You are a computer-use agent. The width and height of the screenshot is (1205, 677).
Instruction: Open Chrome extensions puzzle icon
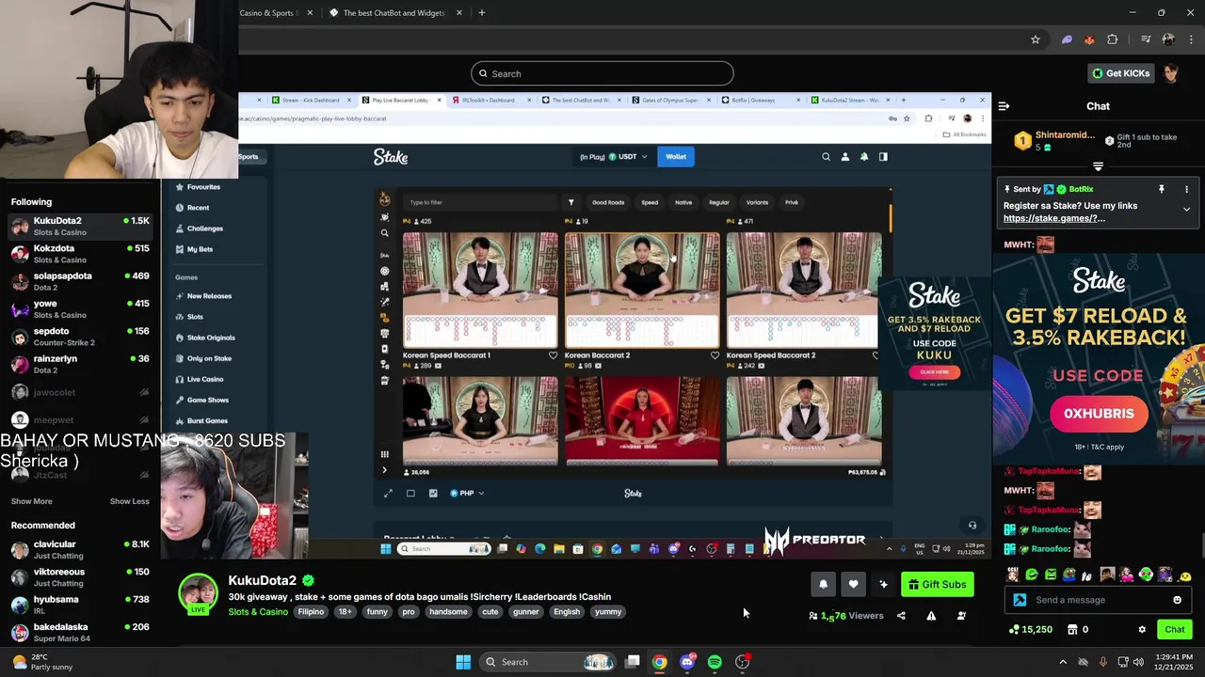[1113, 39]
